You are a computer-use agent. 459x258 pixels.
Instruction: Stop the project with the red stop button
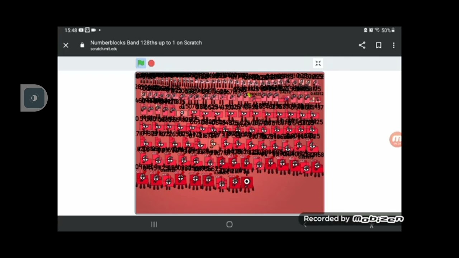[x=151, y=63]
